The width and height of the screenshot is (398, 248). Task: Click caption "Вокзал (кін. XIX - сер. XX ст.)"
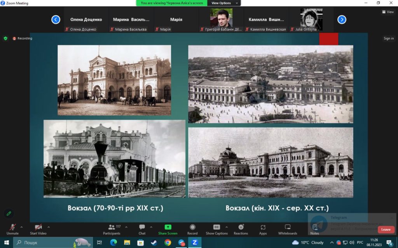[277, 208]
